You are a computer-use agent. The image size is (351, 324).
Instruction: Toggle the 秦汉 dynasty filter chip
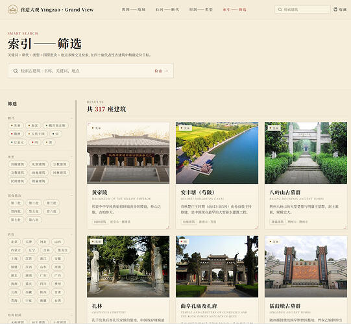[33, 125]
